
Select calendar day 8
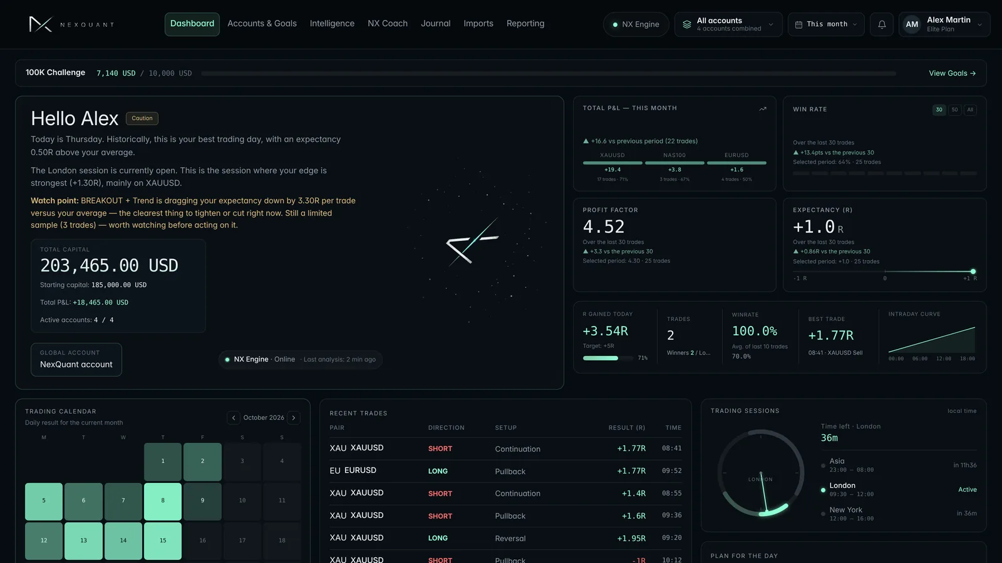tap(163, 501)
